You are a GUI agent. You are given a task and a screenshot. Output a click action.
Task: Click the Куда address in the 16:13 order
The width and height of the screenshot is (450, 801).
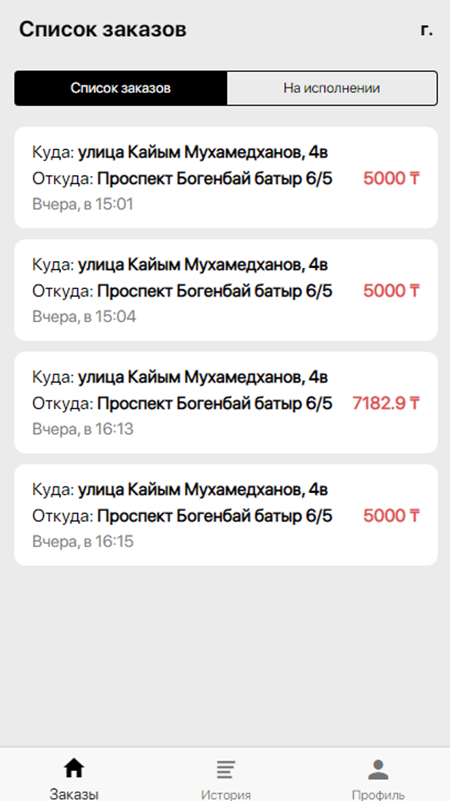point(202,377)
